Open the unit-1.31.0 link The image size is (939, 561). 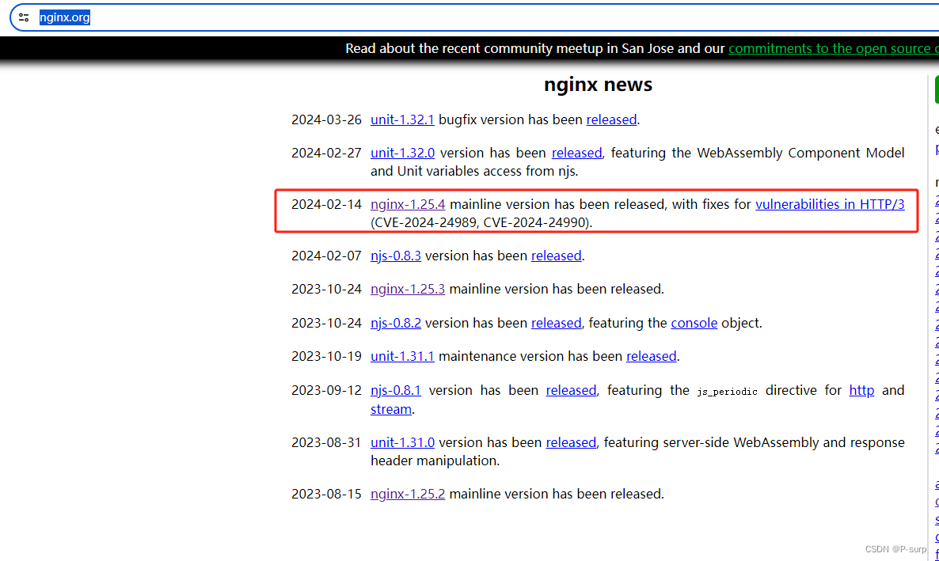pyautogui.click(x=402, y=442)
